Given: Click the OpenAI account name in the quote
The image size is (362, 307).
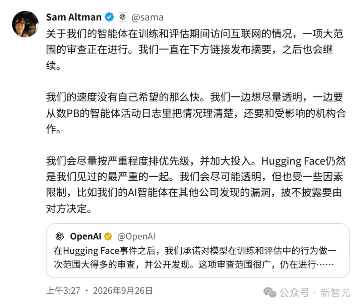Looking at the screenshot, I should 86,236.
